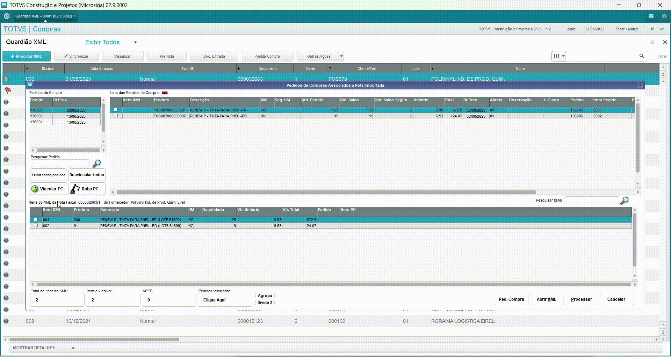Click Clique Aqui under Pedidos Associados
671x357 pixels.
225,300
